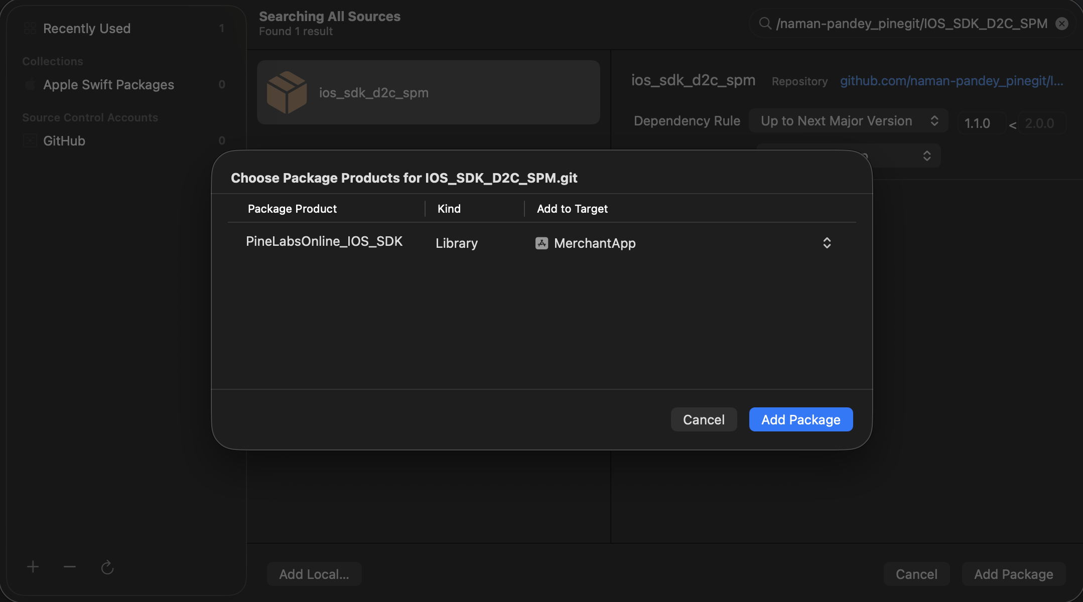Click Add Package in the product dialog
Screen dimensions: 1083x602
(801, 419)
